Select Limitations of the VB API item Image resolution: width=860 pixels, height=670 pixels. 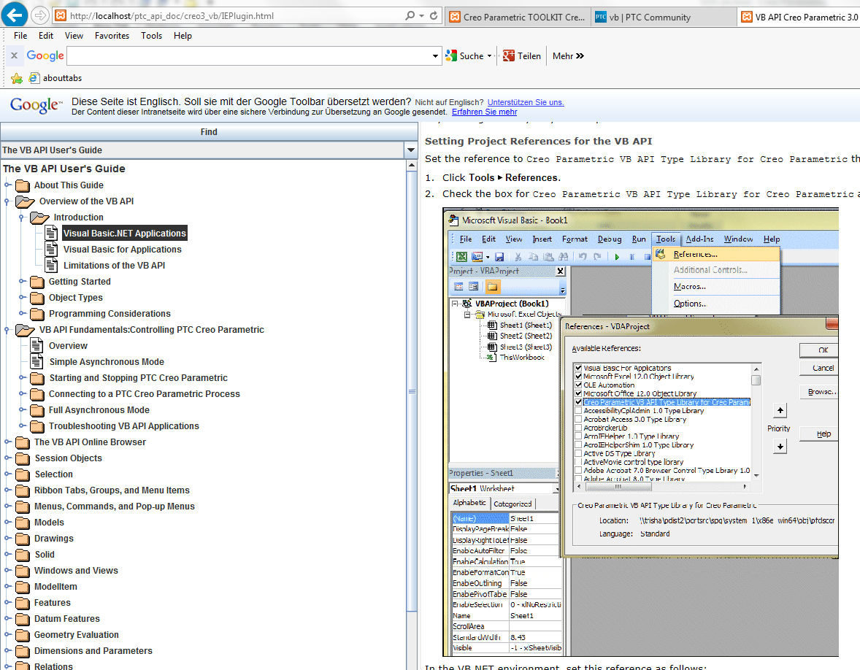(x=114, y=266)
